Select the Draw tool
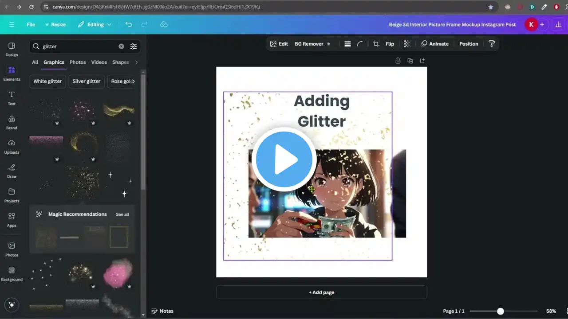 click(x=12, y=171)
